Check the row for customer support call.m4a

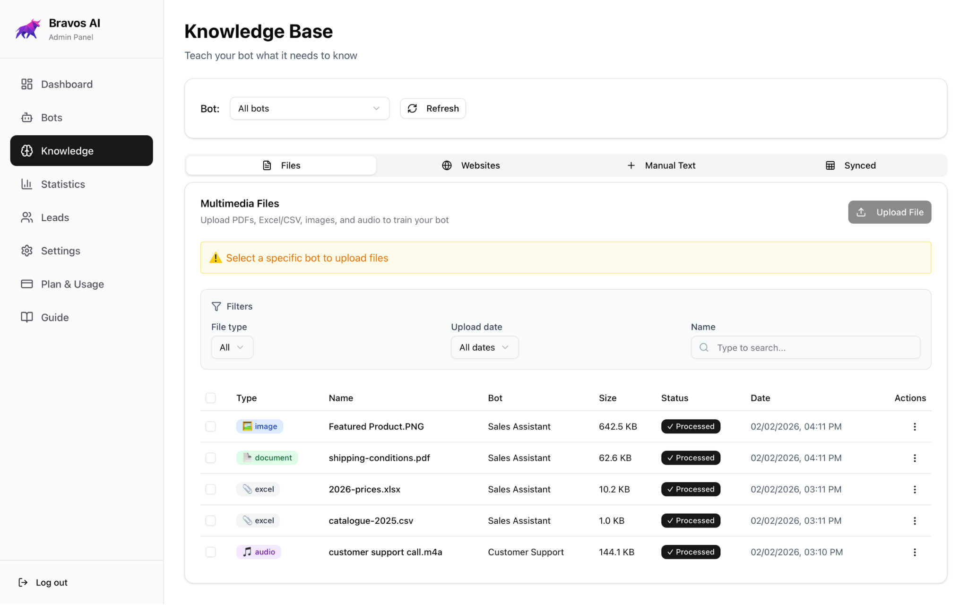[210, 552]
